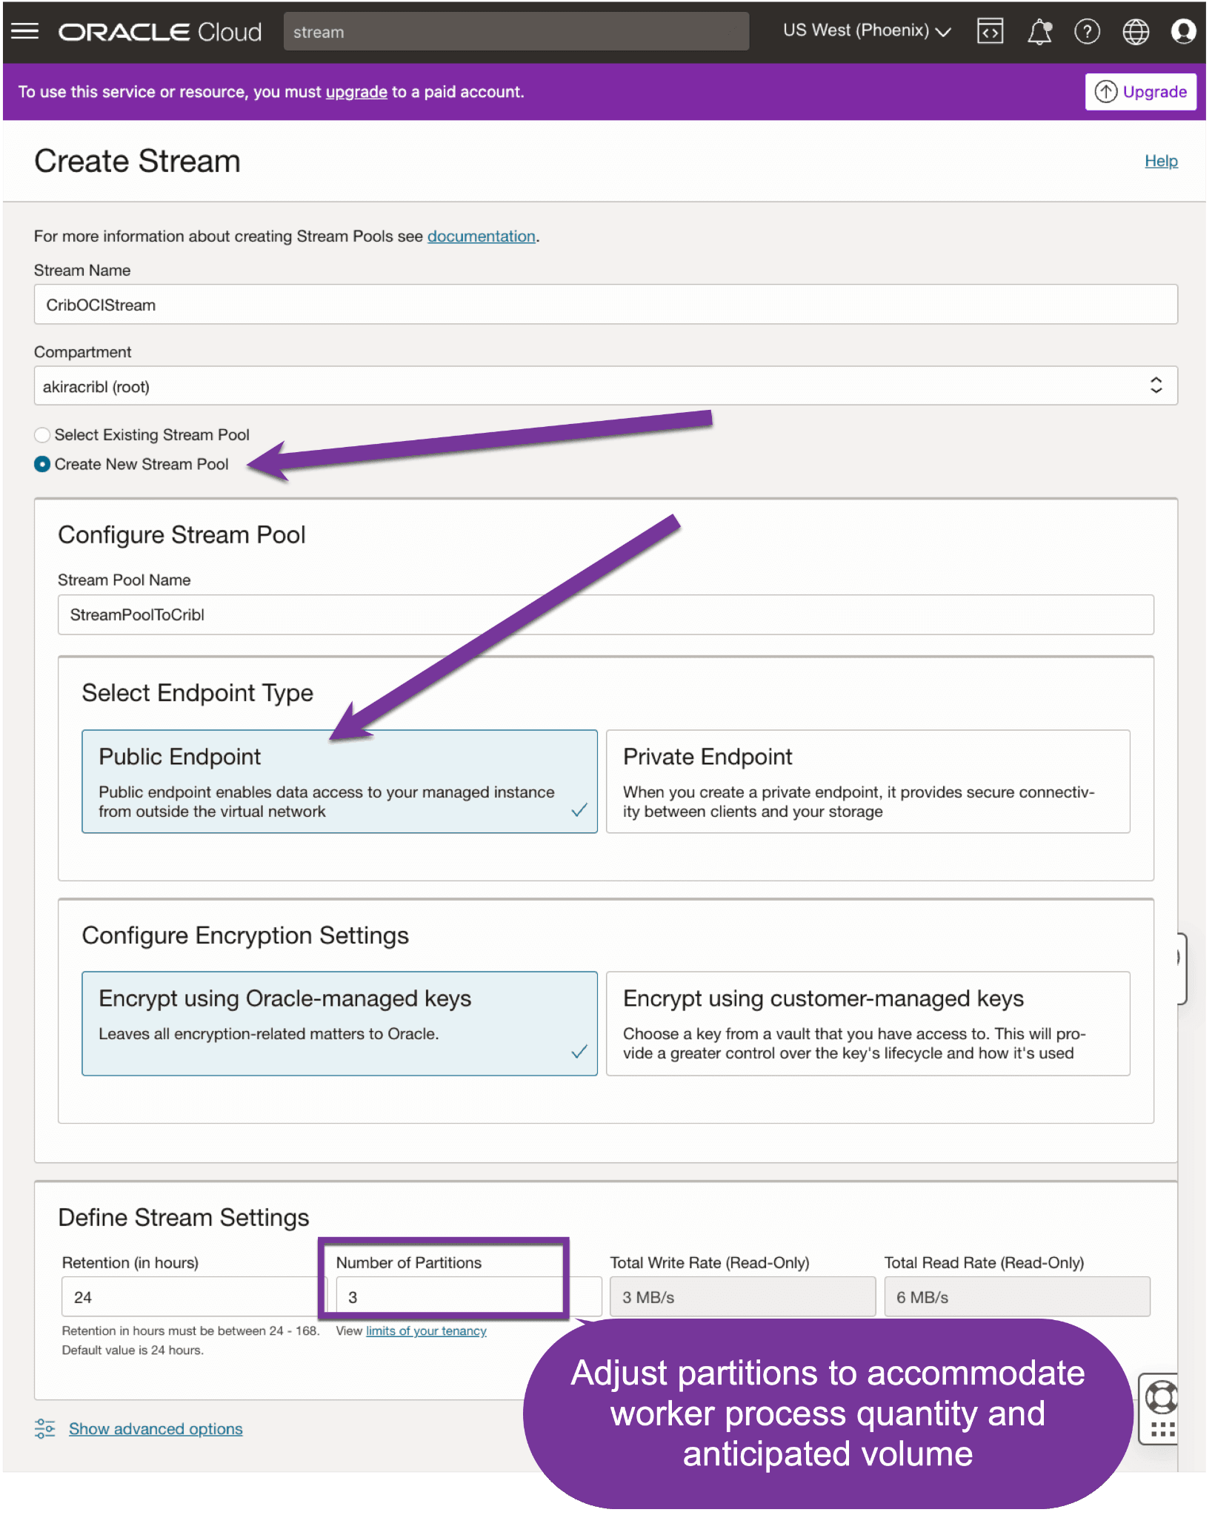Focus the Number of Partitions field

point(448,1297)
